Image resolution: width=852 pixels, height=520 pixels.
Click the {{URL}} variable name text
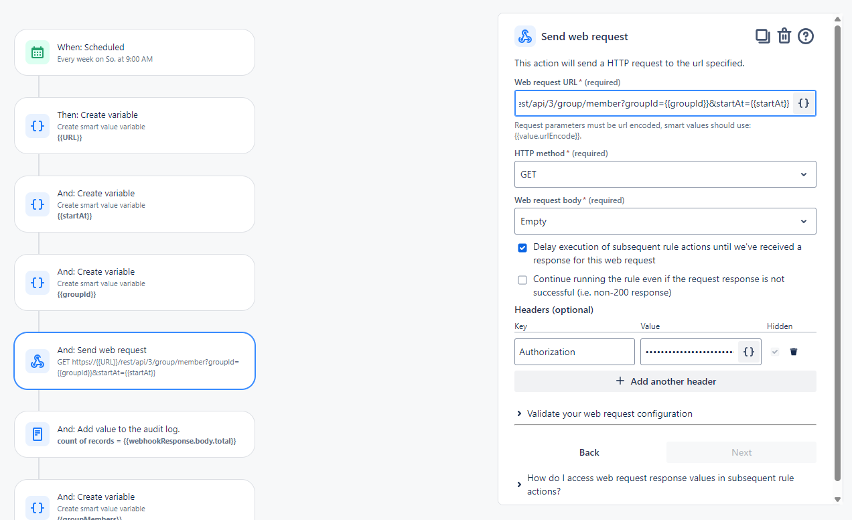click(70, 137)
